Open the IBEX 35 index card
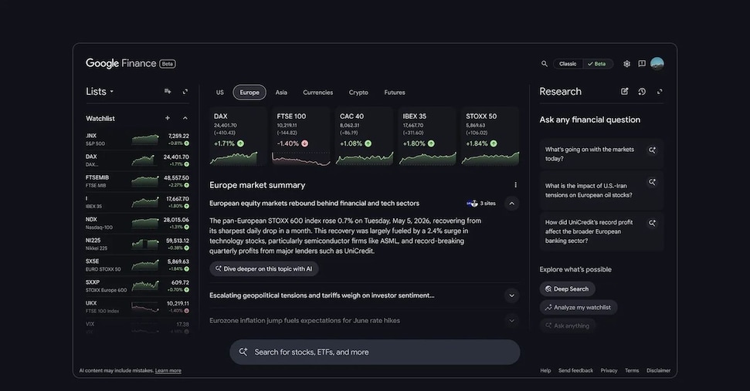 [x=426, y=137]
